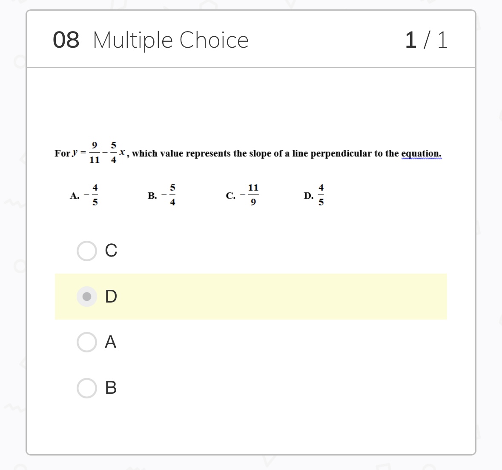Click the question number 08
The height and width of the screenshot is (470, 502).
point(66,40)
